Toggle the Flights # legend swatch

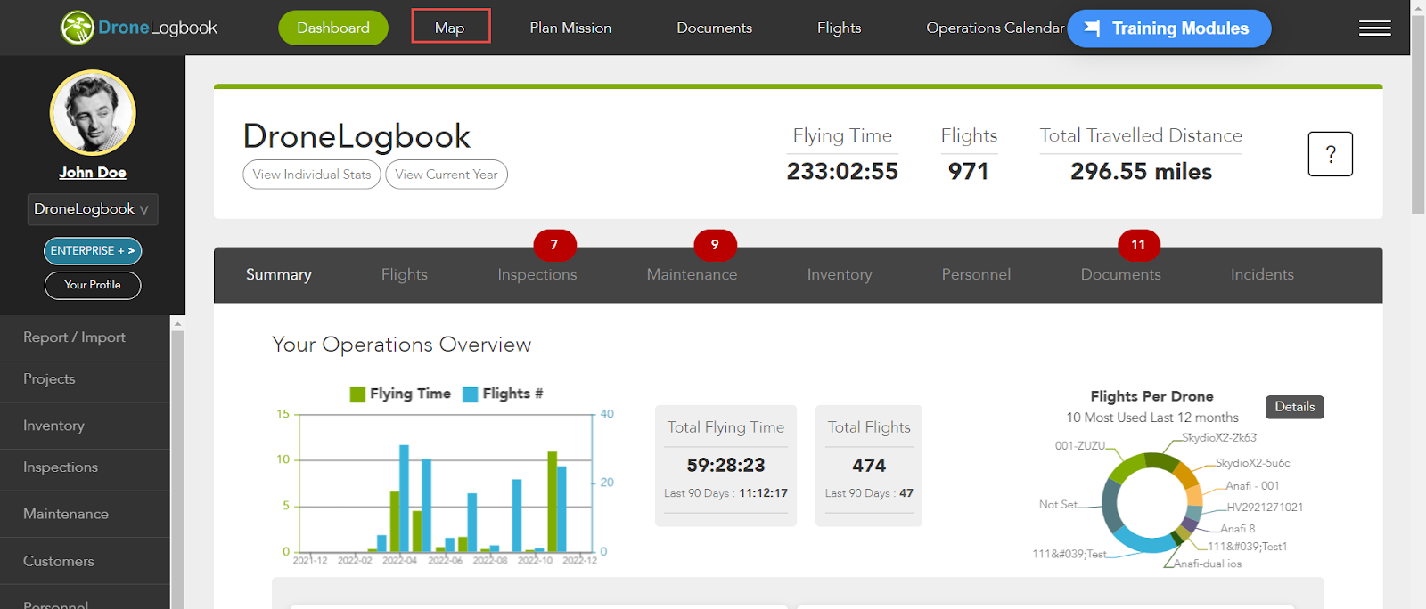[x=471, y=394]
